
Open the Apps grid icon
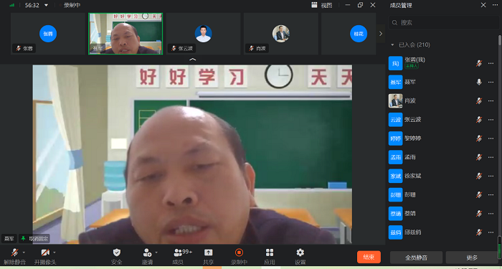(x=270, y=253)
